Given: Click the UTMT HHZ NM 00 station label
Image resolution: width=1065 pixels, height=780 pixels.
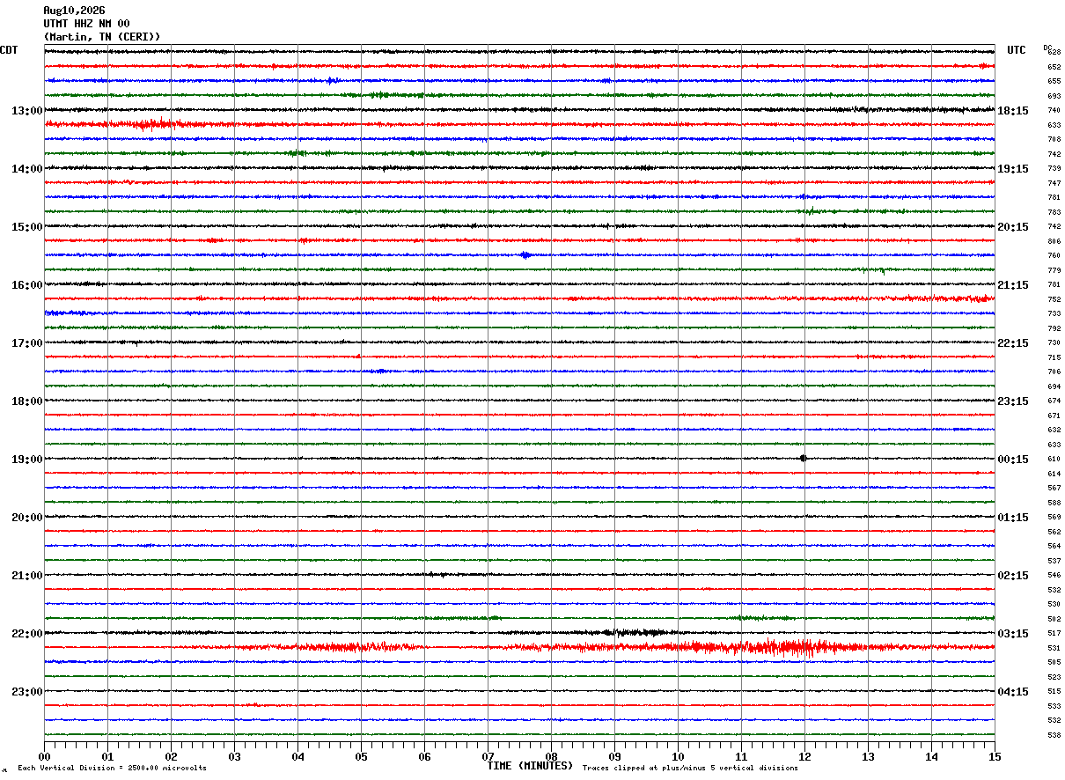Looking at the screenshot, I should (86, 24).
